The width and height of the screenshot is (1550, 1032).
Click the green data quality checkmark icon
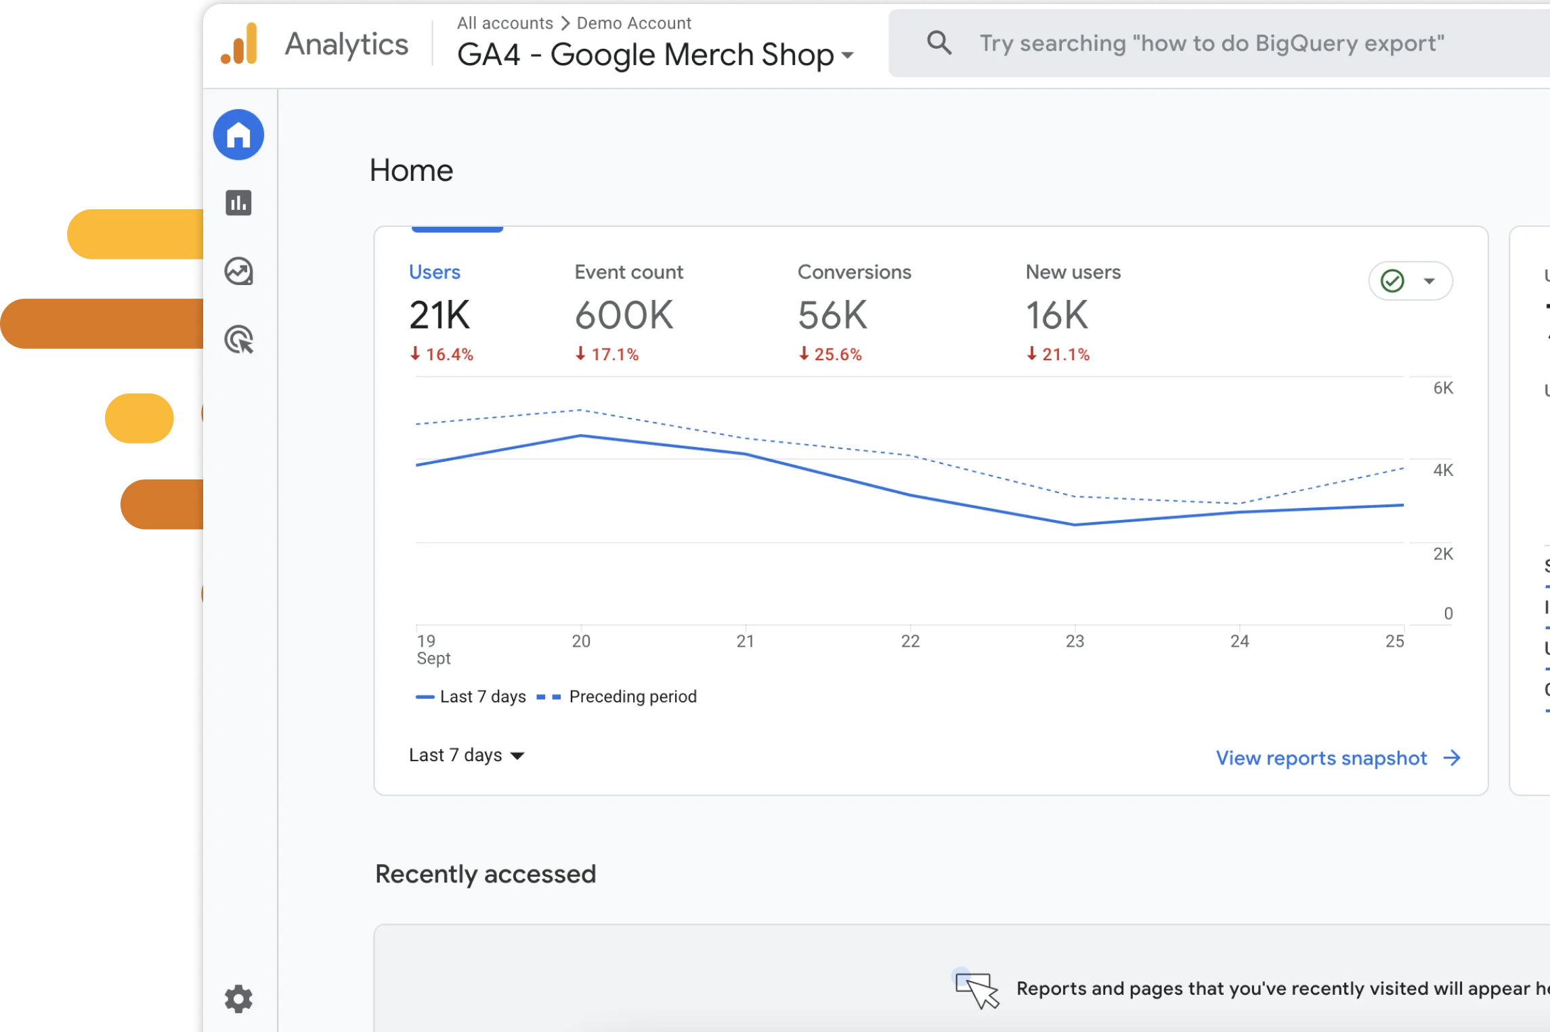[x=1392, y=280]
